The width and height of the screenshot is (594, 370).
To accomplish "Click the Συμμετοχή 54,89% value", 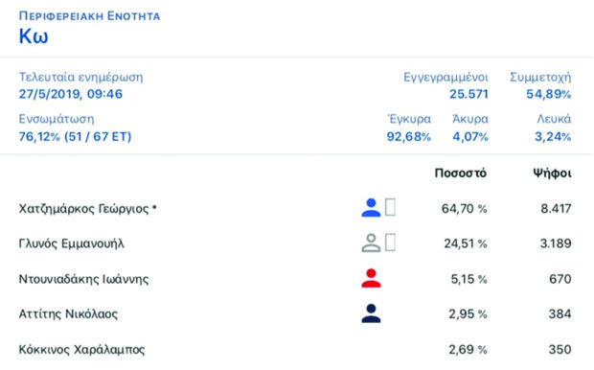I will tap(549, 94).
